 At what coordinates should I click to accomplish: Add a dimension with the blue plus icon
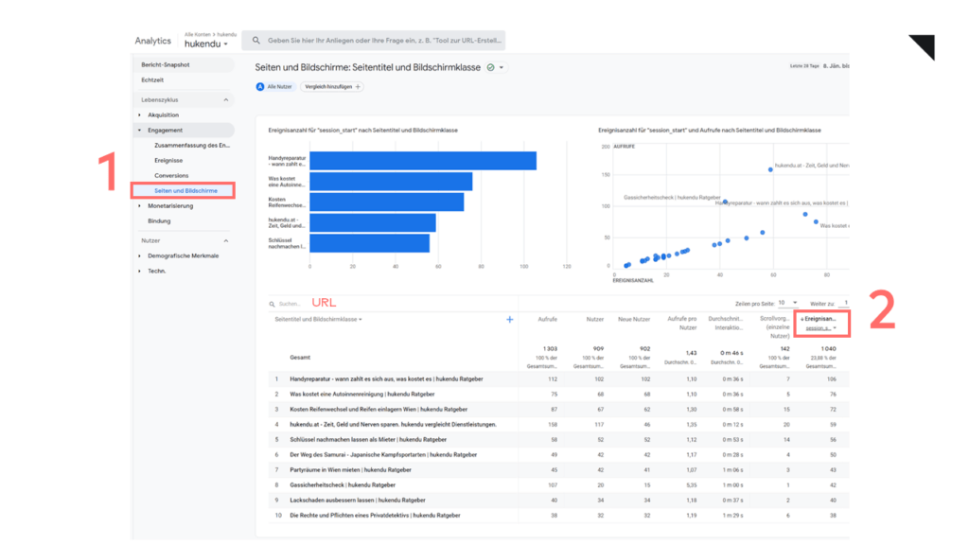510,320
